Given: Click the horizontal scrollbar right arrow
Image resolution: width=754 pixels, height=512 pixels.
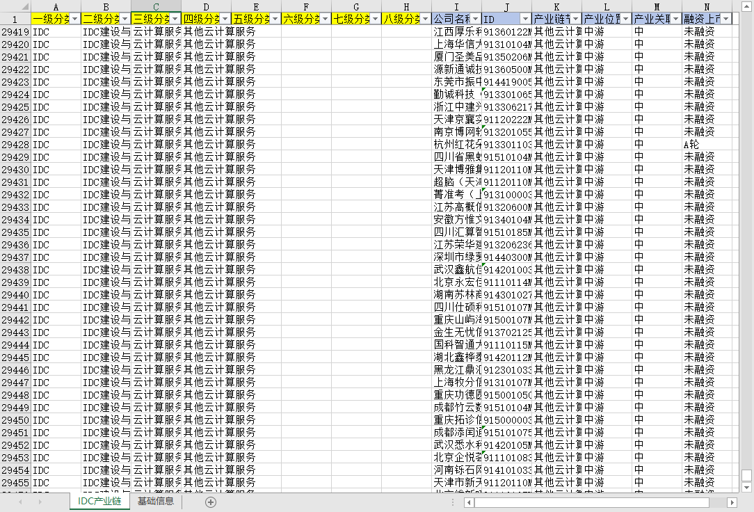Looking at the screenshot, I should click(x=732, y=502).
